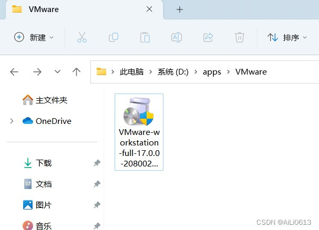
Task: Expand chevron after 此电脑 breadcrumb
Action: pyautogui.click(x=150, y=72)
